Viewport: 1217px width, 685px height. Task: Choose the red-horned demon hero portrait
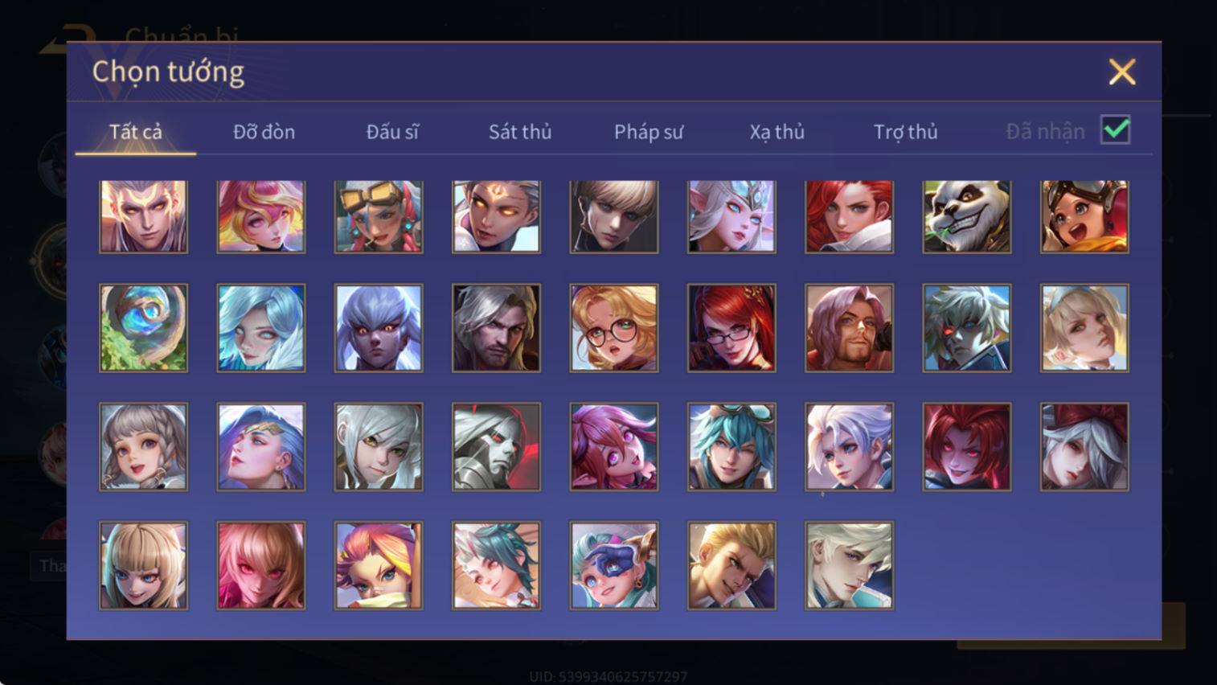click(x=966, y=447)
